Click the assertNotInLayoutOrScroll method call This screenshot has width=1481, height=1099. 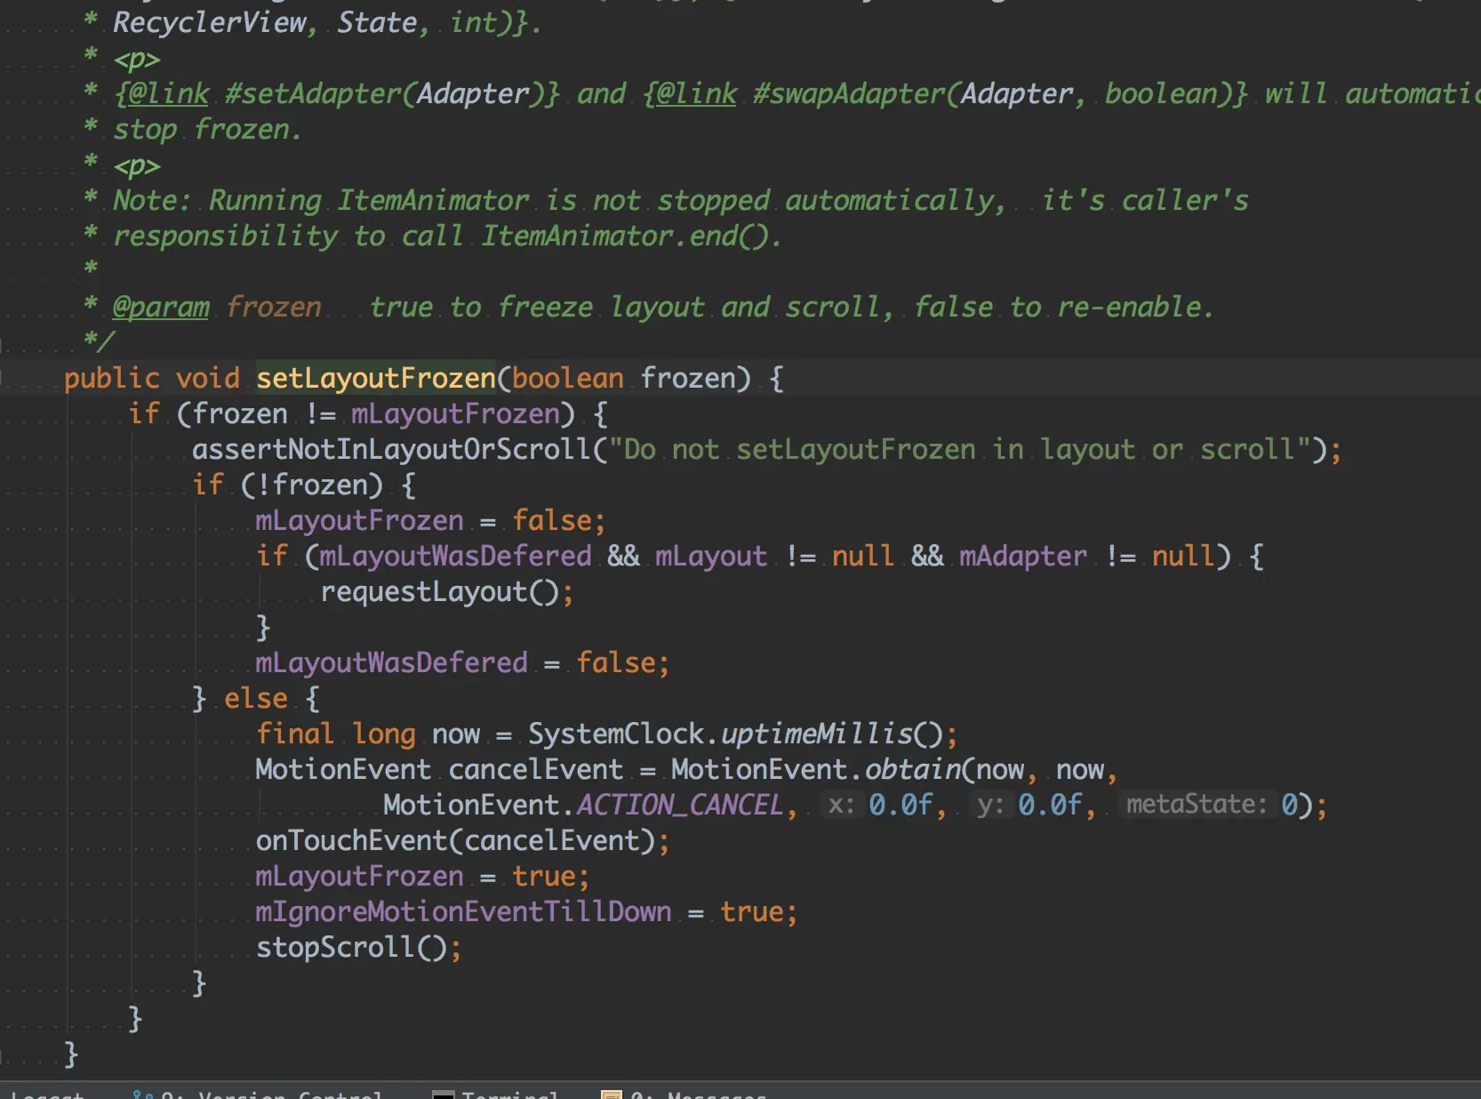pyautogui.click(x=392, y=450)
